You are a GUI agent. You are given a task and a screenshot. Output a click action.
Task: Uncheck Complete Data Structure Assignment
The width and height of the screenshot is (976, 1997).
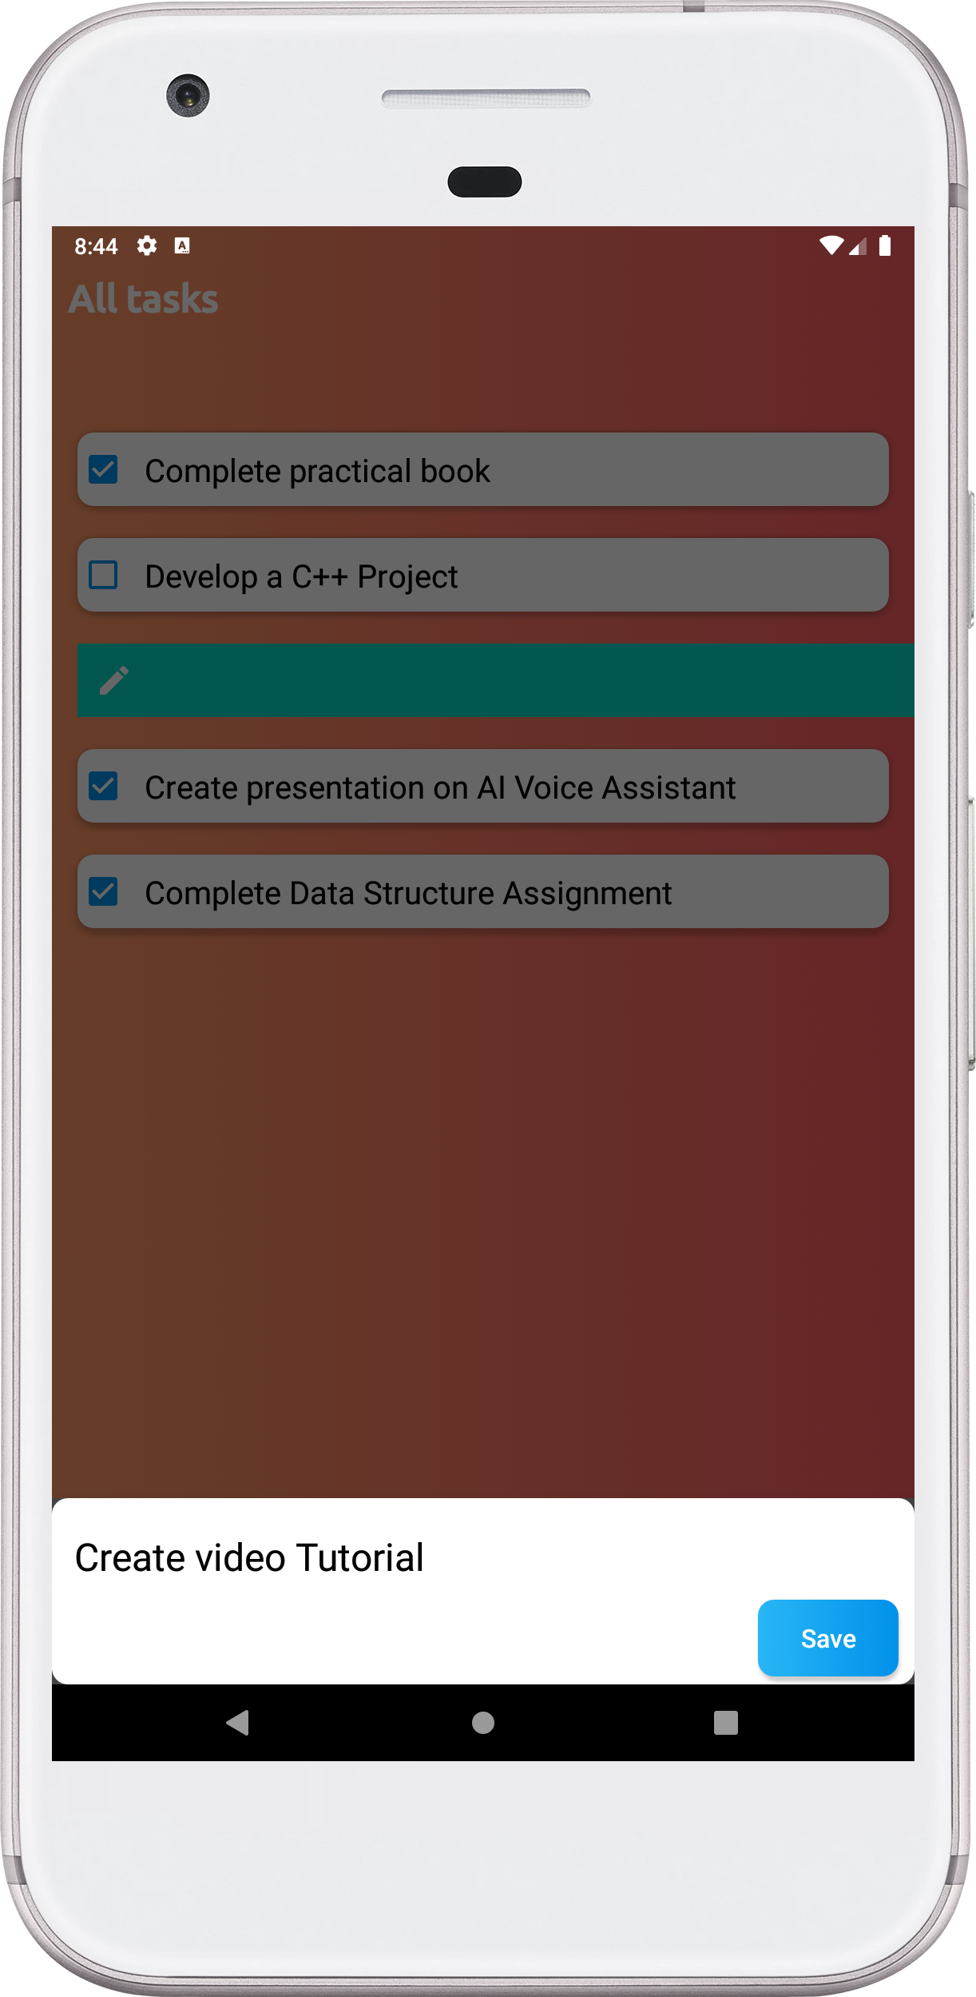102,892
